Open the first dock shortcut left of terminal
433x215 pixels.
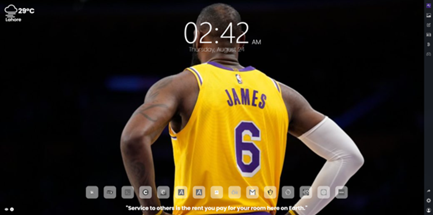click(92, 192)
